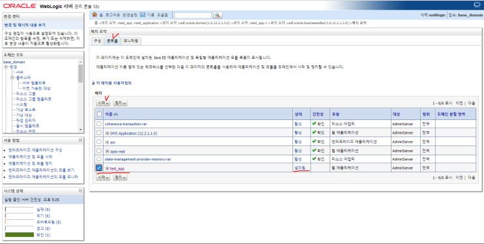Open the DMS Application (12.2.1.1.0) link
The image size is (484, 244).
(x=134, y=133)
